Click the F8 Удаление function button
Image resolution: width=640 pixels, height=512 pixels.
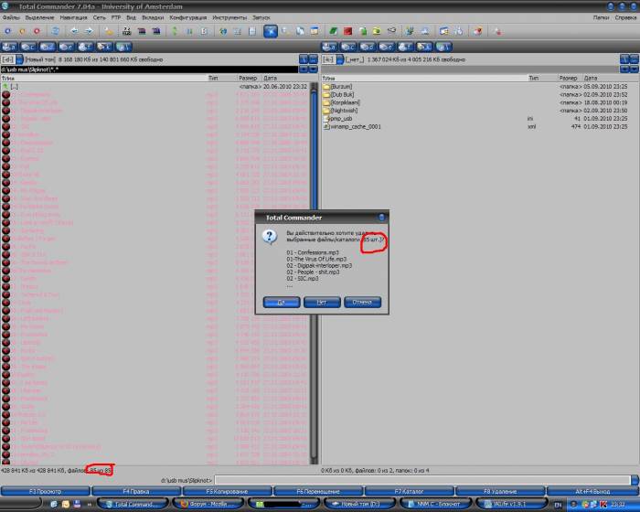[x=501, y=491]
